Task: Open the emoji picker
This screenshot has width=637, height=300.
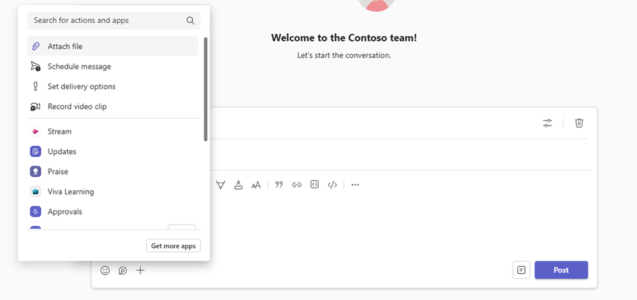Action: click(105, 271)
